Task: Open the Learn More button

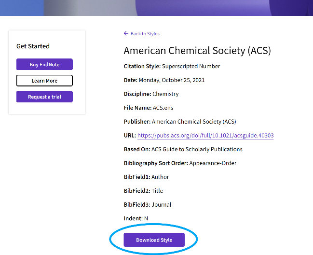Action: coord(44,81)
